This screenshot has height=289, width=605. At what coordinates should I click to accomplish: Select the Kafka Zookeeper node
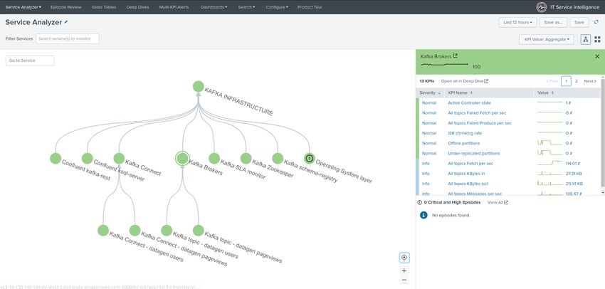coord(246,158)
